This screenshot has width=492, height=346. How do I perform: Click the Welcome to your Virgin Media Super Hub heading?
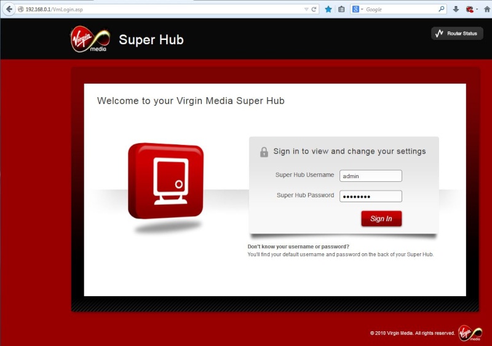[x=191, y=101]
